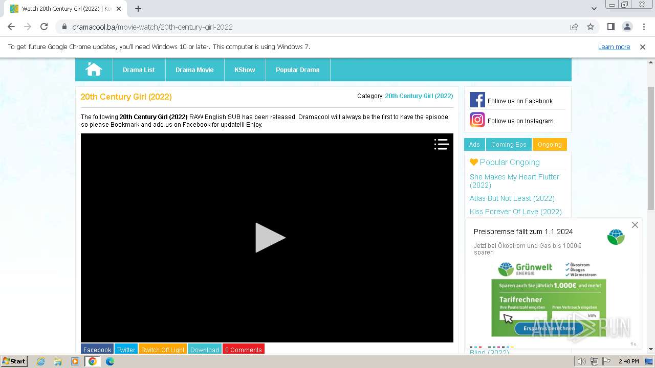Open Windows Media Player from taskbar

[75, 361]
